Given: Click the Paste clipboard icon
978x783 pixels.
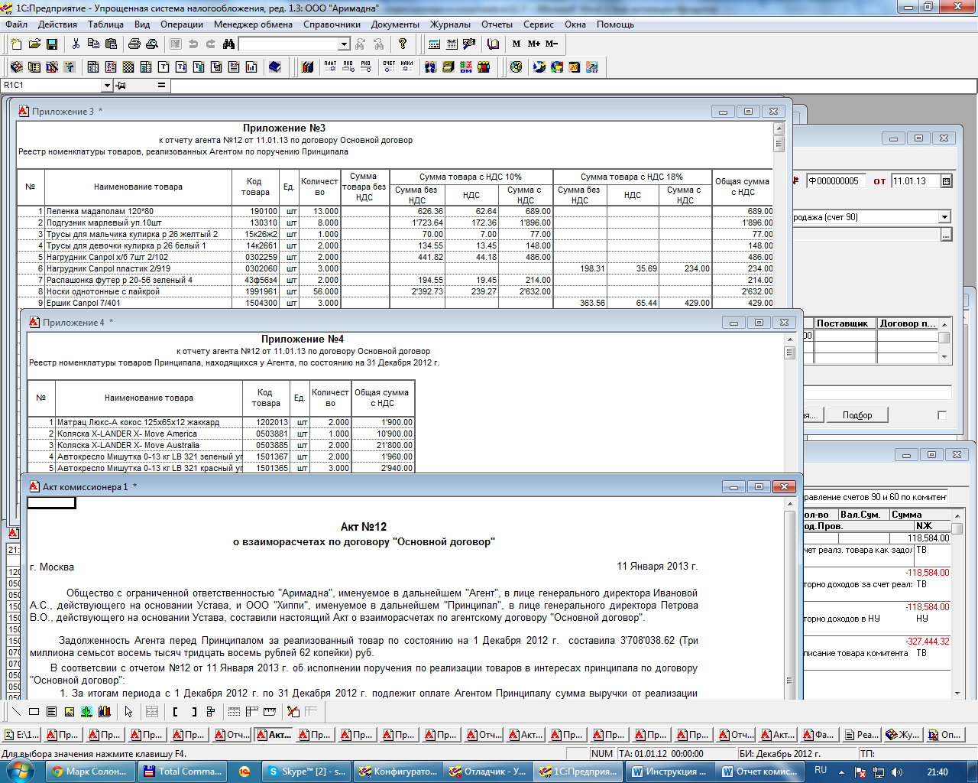Looking at the screenshot, I should [x=111, y=44].
